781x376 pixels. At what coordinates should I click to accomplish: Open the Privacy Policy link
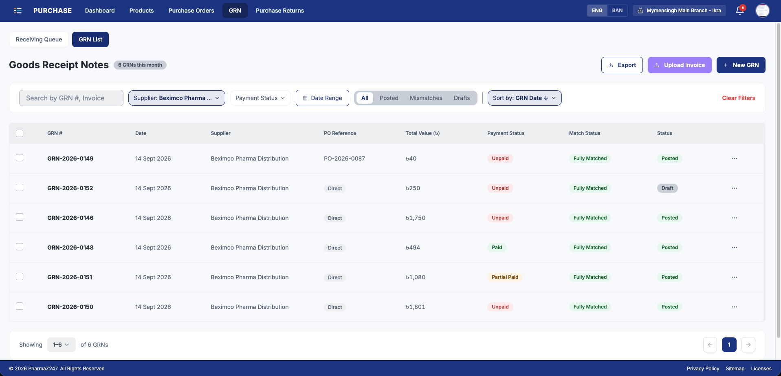tap(703, 369)
